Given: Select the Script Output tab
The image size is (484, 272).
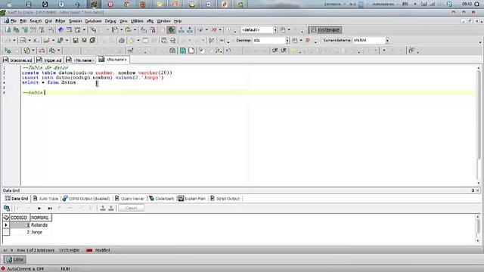Looking at the screenshot, I should [225, 199].
